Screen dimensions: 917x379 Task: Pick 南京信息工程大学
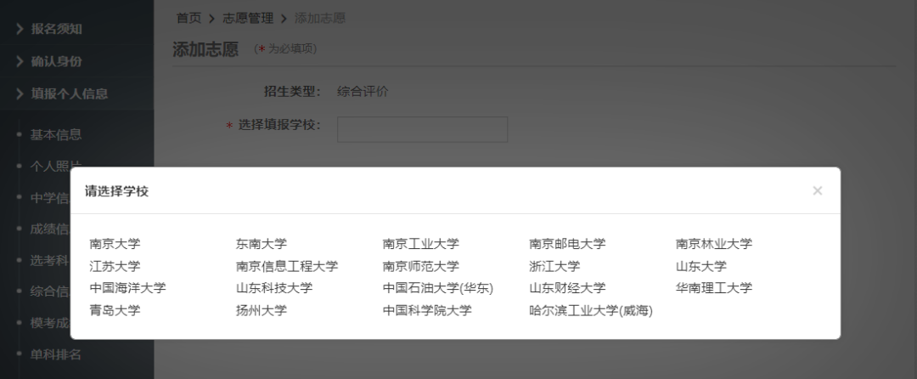(x=287, y=266)
